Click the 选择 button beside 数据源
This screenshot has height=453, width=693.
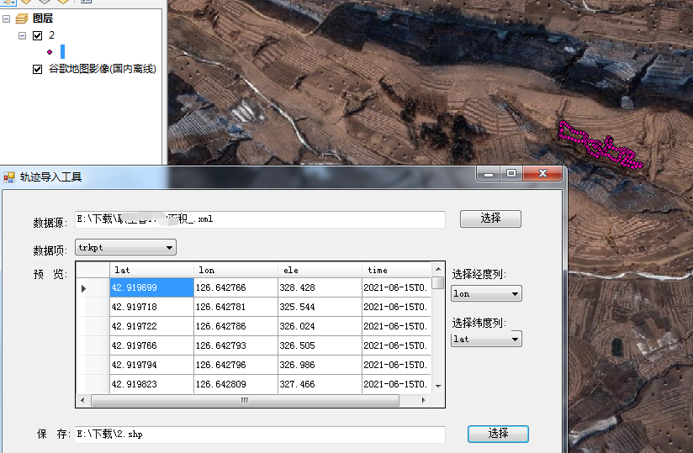tap(490, 219)
